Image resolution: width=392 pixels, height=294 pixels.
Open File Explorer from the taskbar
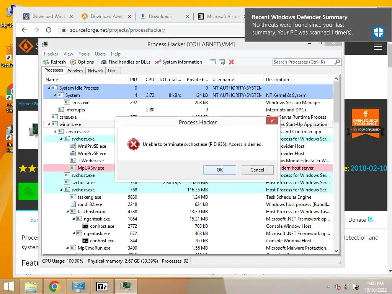31,286
